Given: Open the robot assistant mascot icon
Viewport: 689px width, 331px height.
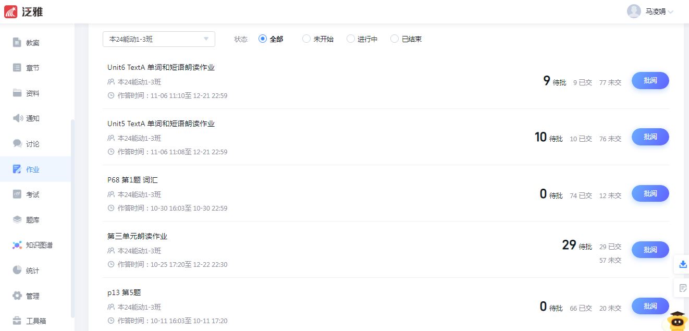Looking at the screenshot, I should 677,321.
